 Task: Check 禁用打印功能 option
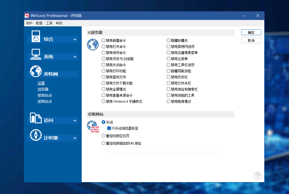(x=104, y=71)
